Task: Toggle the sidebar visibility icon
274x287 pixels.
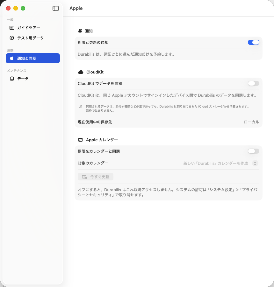Action: click(55, 8)
